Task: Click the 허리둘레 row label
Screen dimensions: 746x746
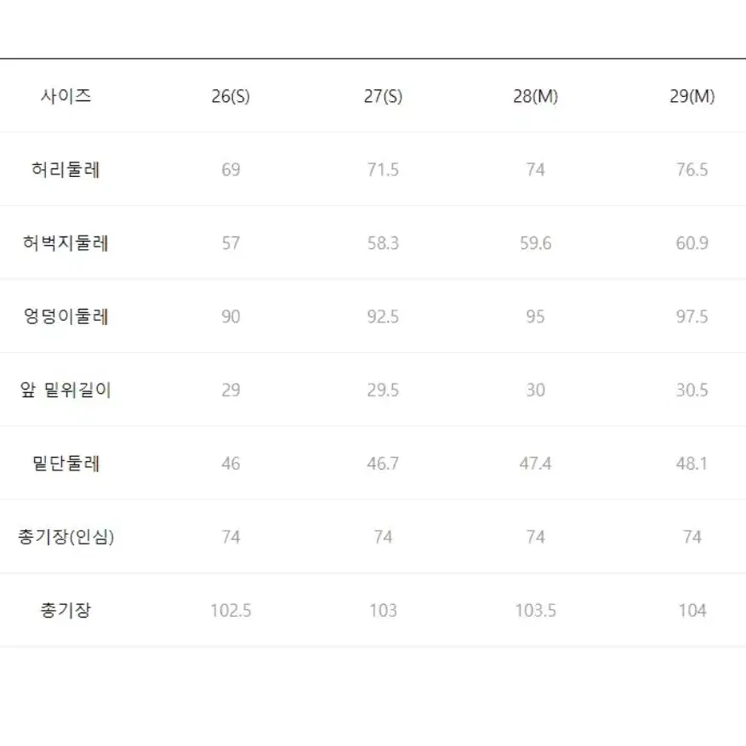Action: [x=65, y=169]
